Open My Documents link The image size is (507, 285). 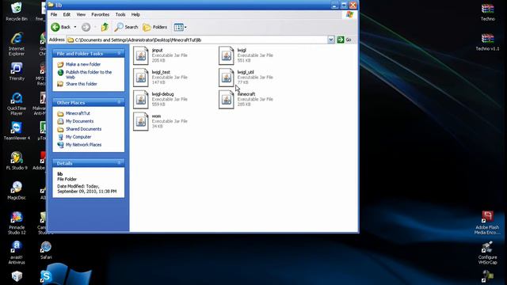(79, 121)
